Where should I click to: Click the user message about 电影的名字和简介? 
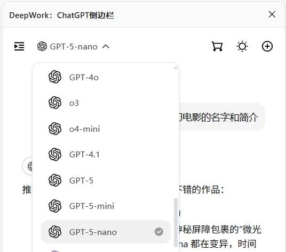pos(221,117)
